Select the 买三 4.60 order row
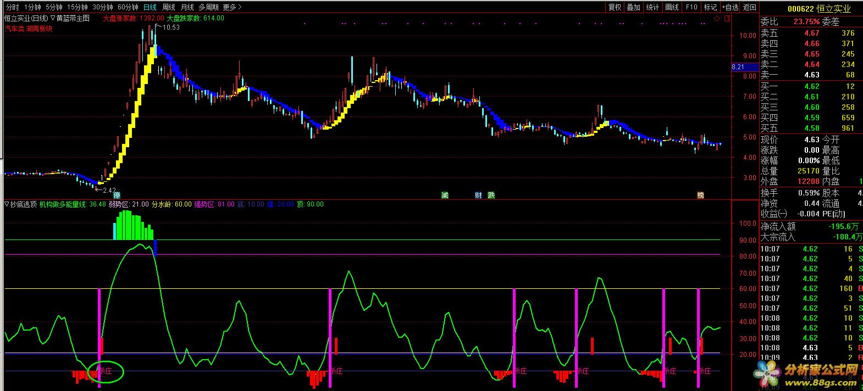 (x=811, y=107)
